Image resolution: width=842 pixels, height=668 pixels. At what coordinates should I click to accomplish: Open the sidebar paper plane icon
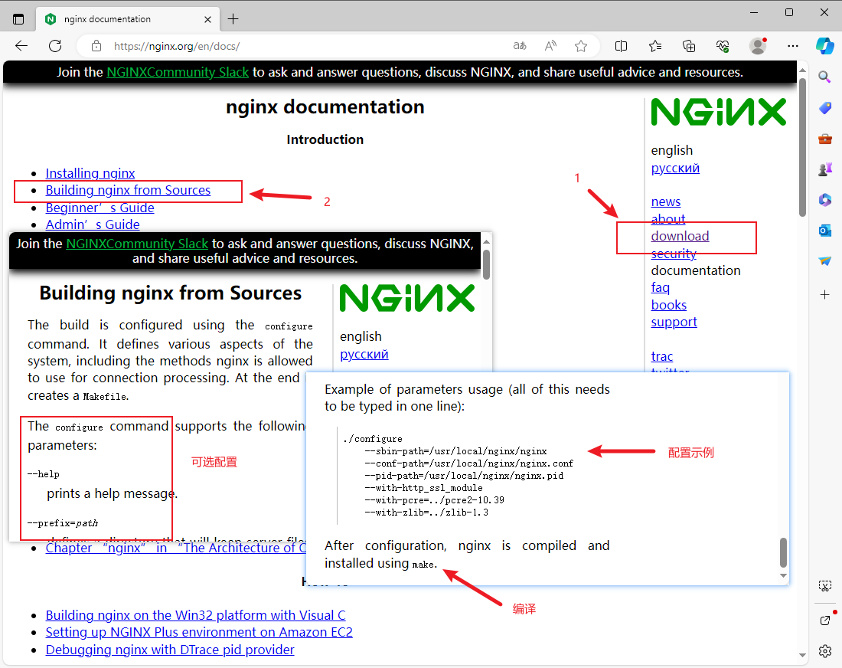click(825, 261)
